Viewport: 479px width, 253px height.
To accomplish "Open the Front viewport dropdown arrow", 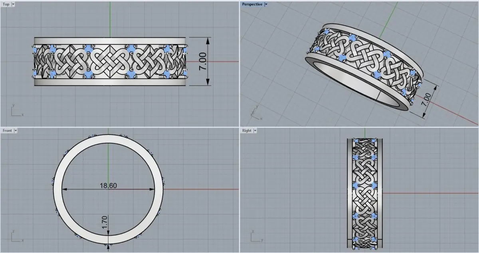I will (16, 130).
